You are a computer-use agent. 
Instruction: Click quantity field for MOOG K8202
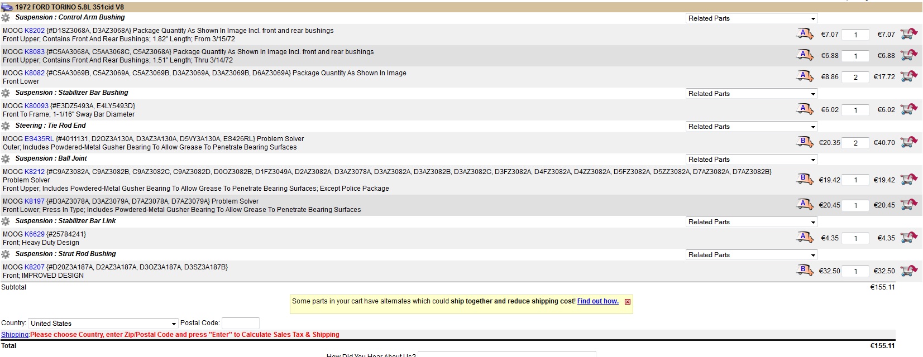tap(855, 35)
